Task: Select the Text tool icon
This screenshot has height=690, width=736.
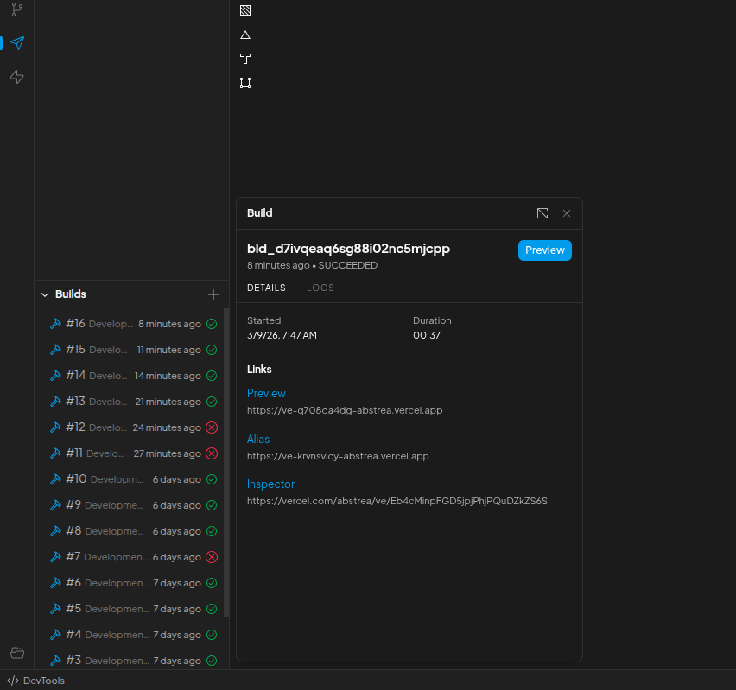Action: 245,59
